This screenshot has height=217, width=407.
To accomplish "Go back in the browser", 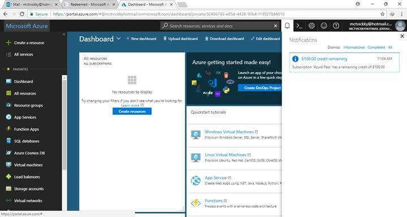I will [x=6, y=14].
